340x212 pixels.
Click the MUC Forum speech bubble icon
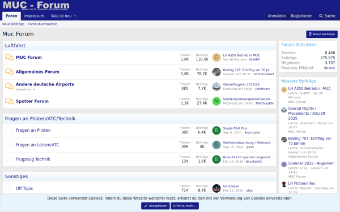pyautogui.click(x=9, y=57)
